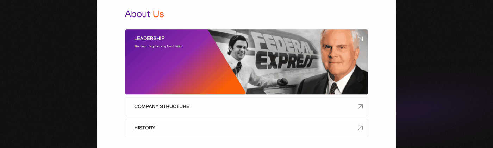Click the arrow icon on History row
Image resolution: width=493 pixels, height=148 pixels.
click(x=360, y=128)
